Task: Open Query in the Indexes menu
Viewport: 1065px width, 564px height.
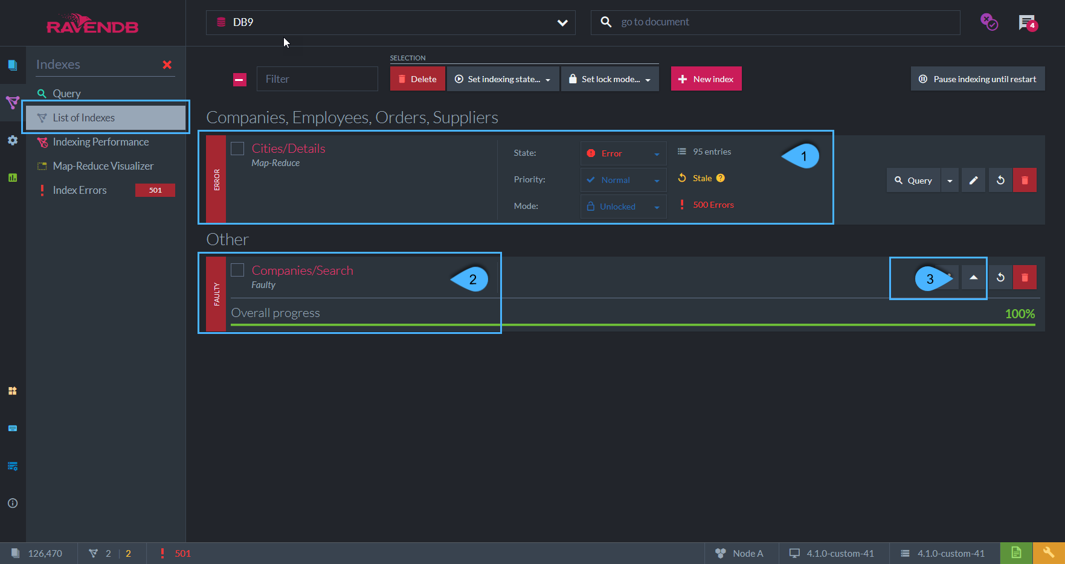Action: click(66, 94)
